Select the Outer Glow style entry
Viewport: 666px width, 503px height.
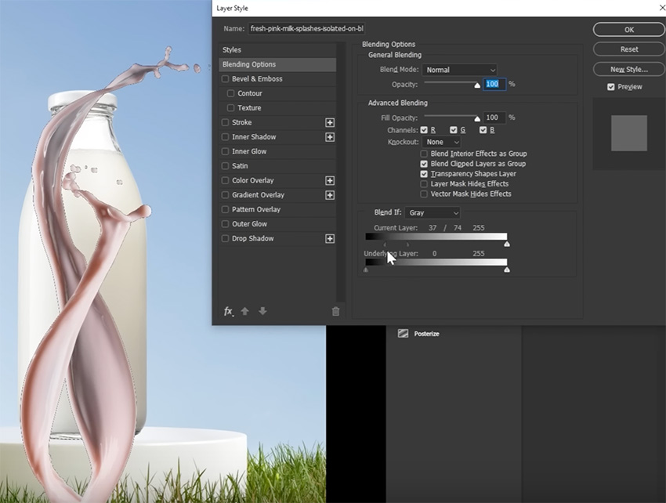tap(249, 224)
